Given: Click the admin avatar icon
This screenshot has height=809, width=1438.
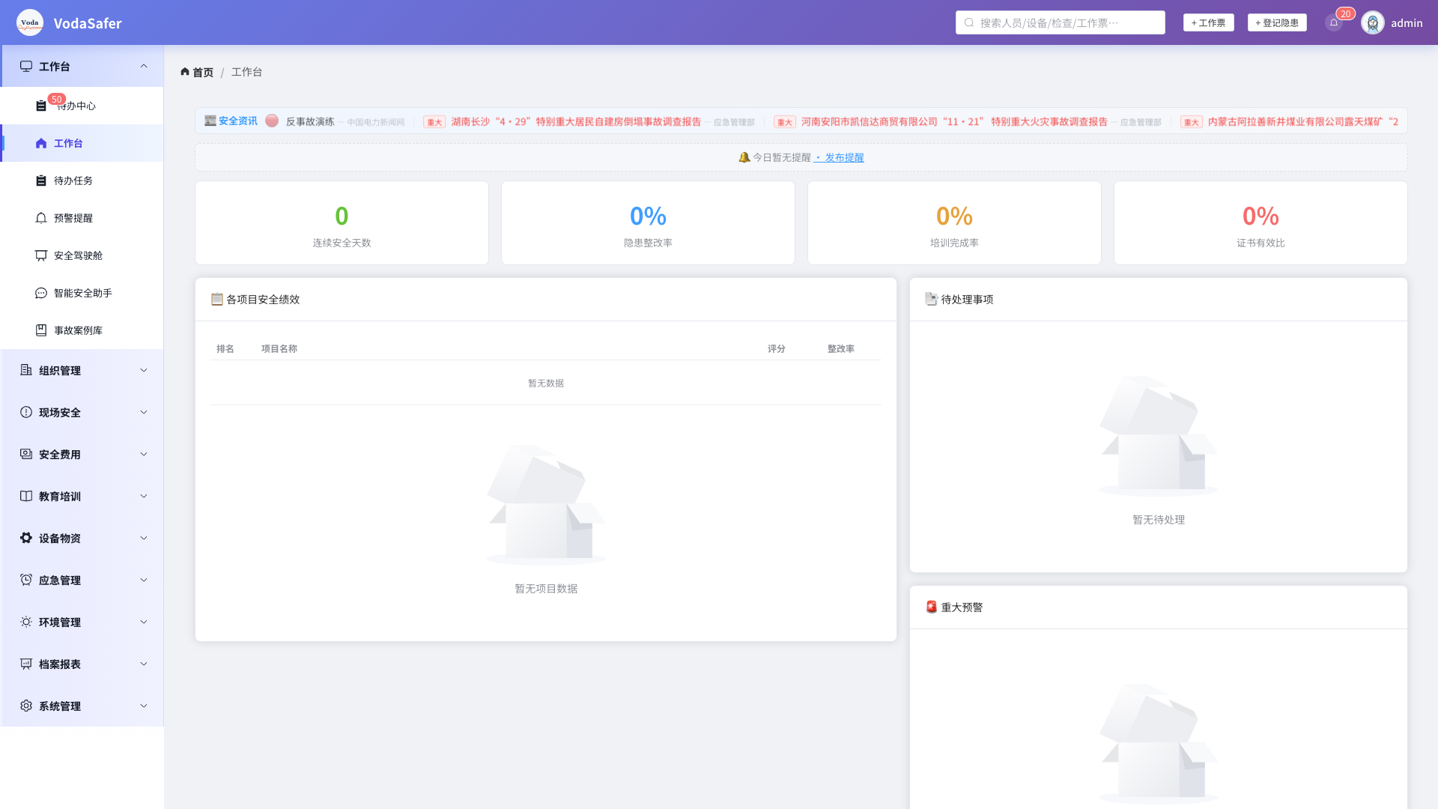Looking at the screenshot, I should 1373,22.
